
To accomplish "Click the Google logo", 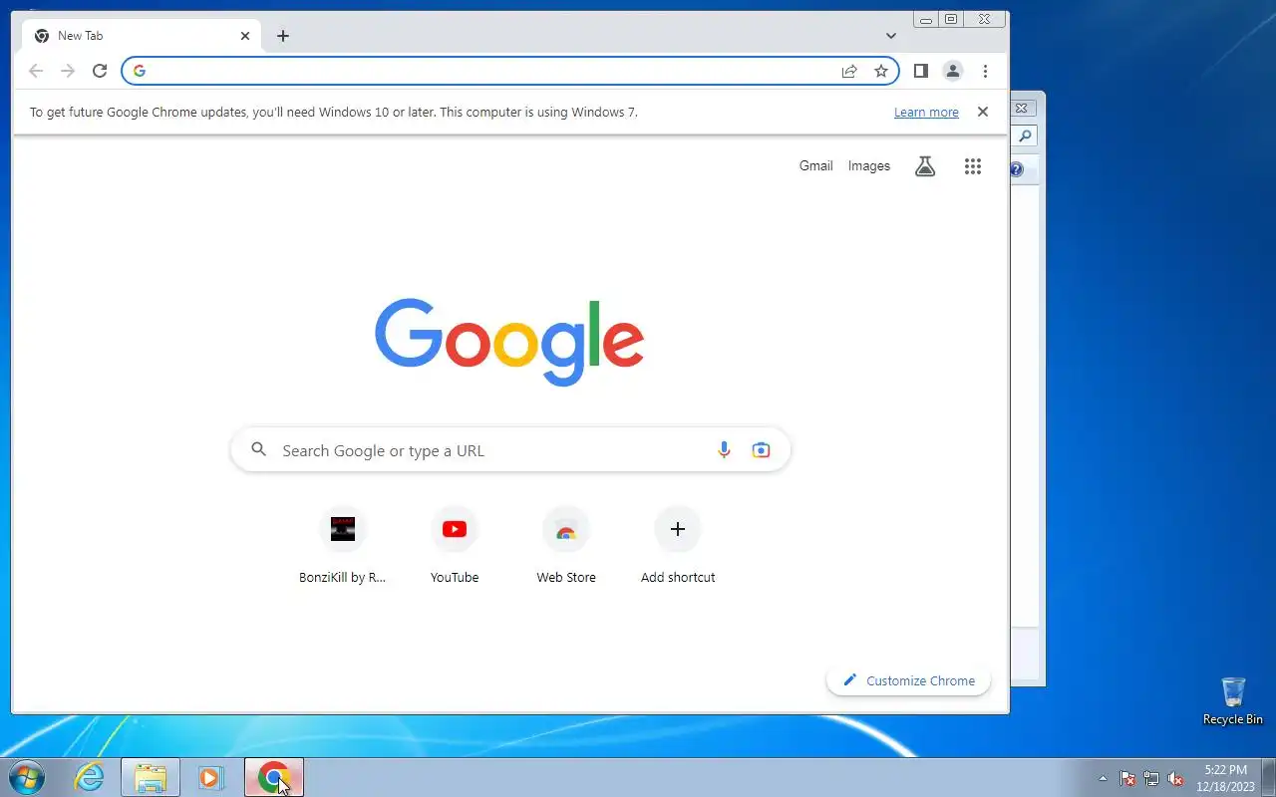I will tap(509, 342).
